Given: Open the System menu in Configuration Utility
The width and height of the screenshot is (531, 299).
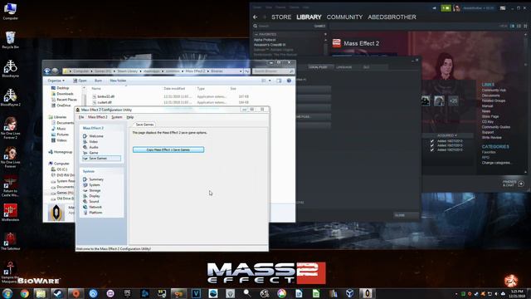Looking at the screenshot, I should coord(117,117).
